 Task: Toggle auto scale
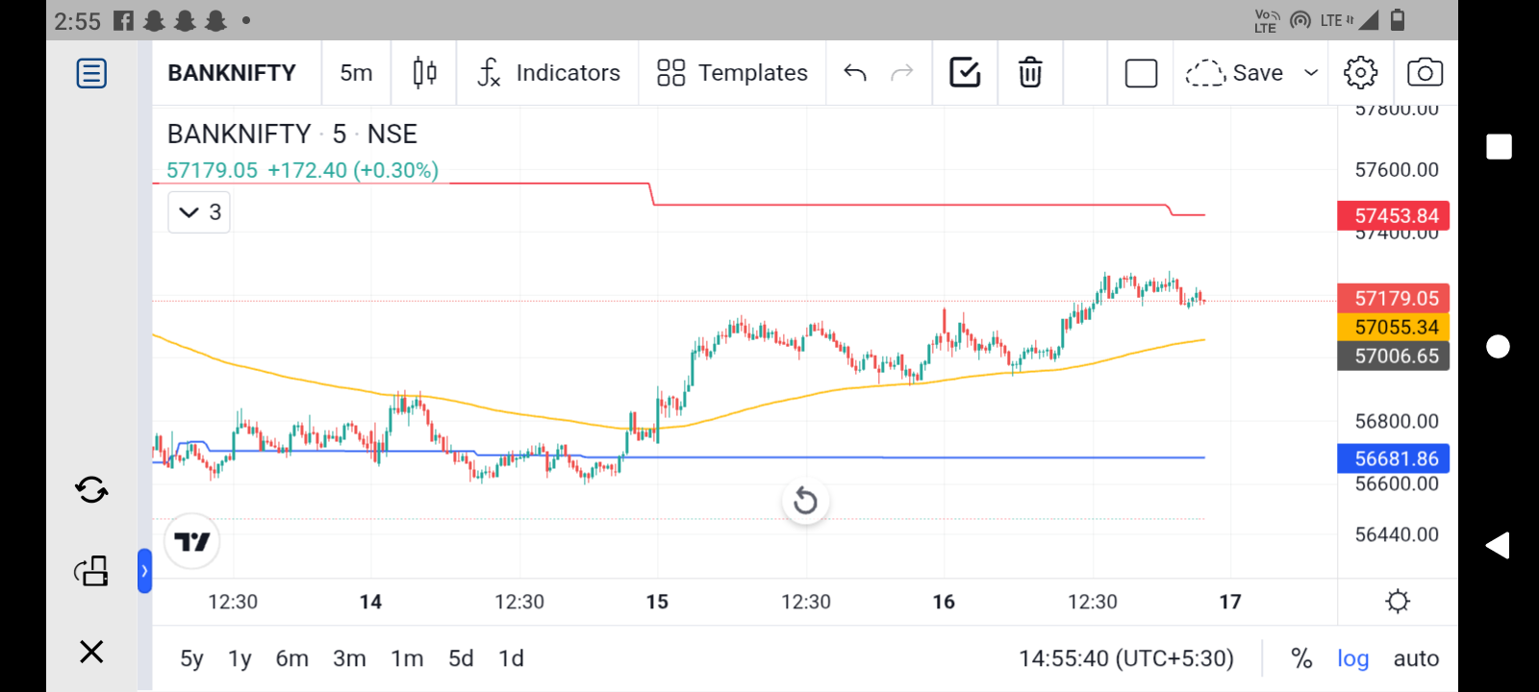click(1416, 658)
